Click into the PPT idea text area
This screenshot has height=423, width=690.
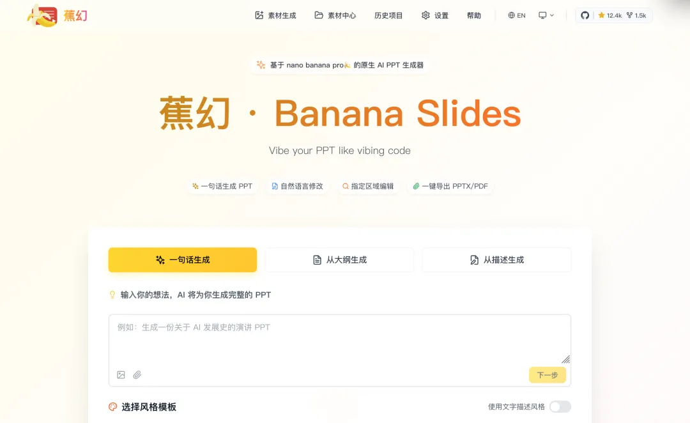point(340,340)
